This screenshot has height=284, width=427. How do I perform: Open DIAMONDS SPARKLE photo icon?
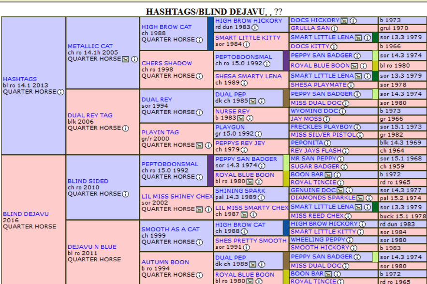[x=360, y=199]
